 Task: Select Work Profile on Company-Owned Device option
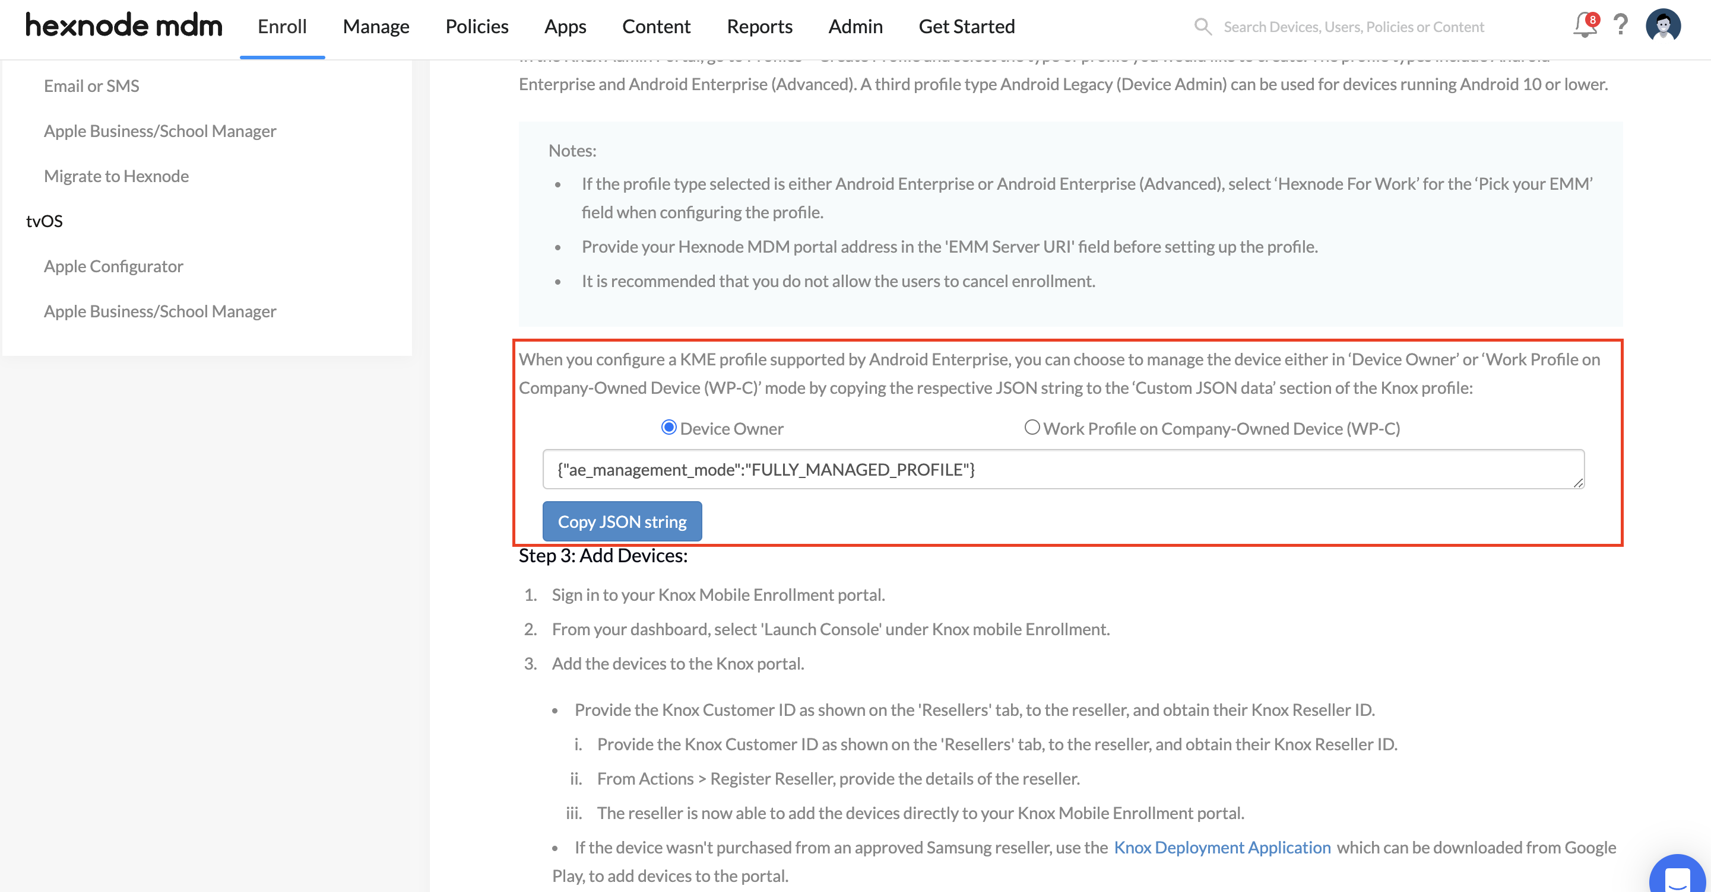pyautogui.click(x=1031, y=428)
